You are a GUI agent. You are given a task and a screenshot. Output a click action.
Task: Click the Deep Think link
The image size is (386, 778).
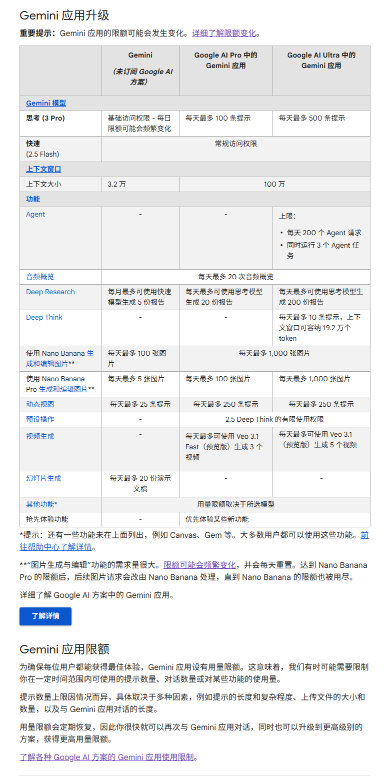[44, 317]
